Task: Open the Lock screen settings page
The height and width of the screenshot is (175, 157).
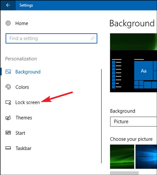Action: (x=28, y=102)
